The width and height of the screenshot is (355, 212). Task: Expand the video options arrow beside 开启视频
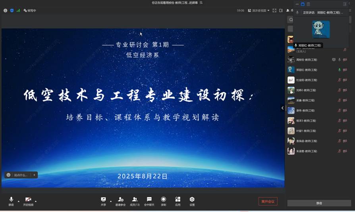(36, 200)
